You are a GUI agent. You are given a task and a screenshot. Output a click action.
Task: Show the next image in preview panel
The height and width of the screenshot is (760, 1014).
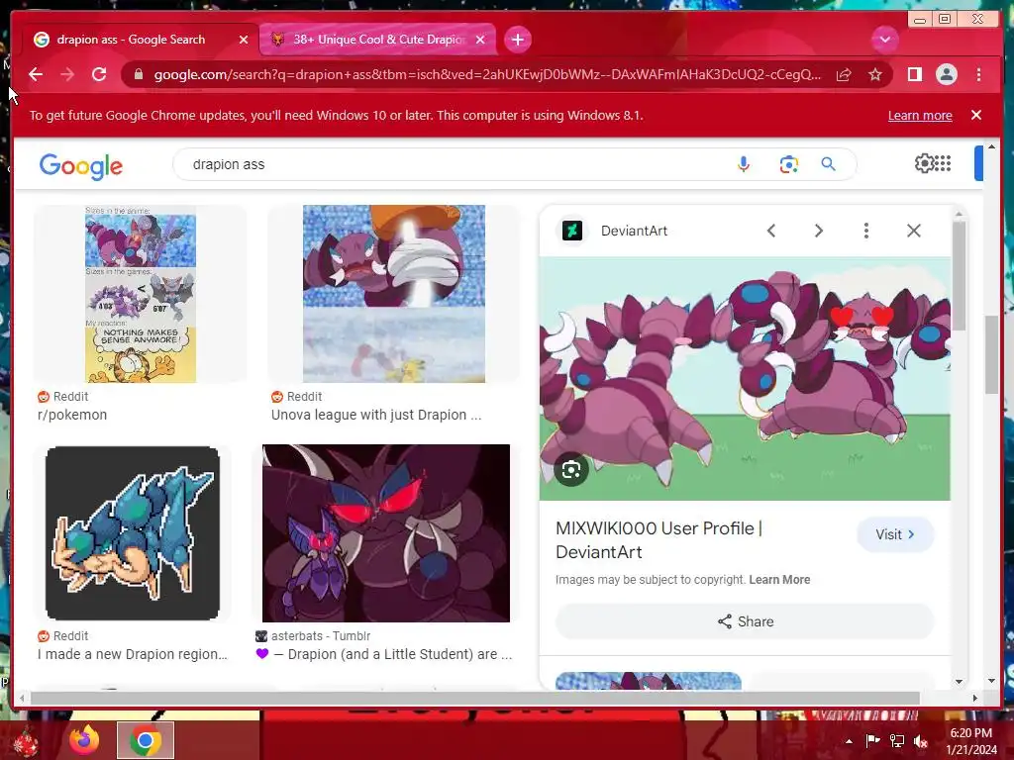tap(818, 231)
